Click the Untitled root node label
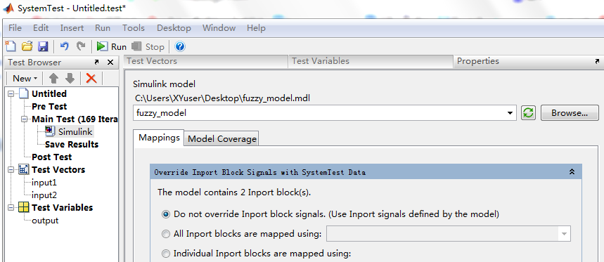The image size is (604, 262). pyautogui.click(x=49, y=94)
